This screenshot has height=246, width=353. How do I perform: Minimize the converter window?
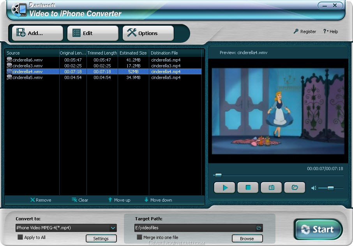coord(325,5)
